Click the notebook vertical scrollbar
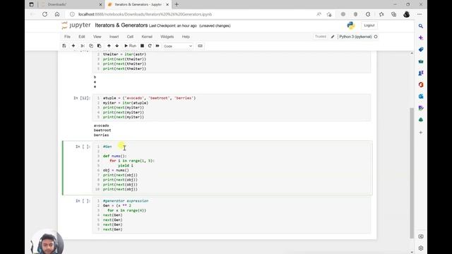This screenshot has height=254, width=452. tap(412, 173)
